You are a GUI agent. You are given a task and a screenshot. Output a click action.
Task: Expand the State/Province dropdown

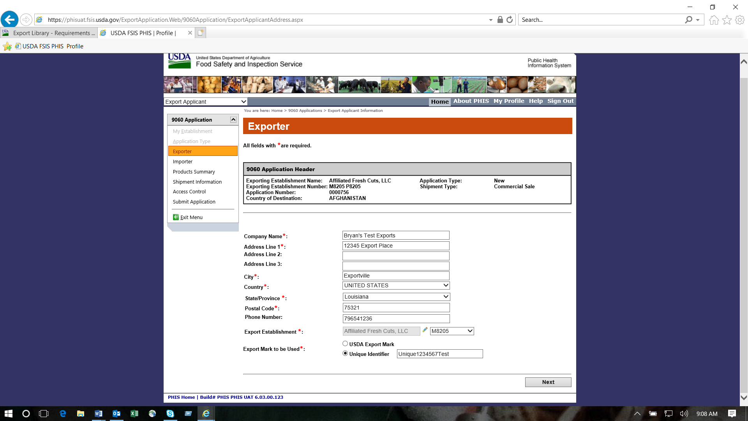pyautogui.click(x=396, y=297)
